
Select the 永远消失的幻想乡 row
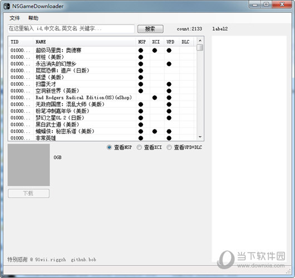[x=102, y=64]
